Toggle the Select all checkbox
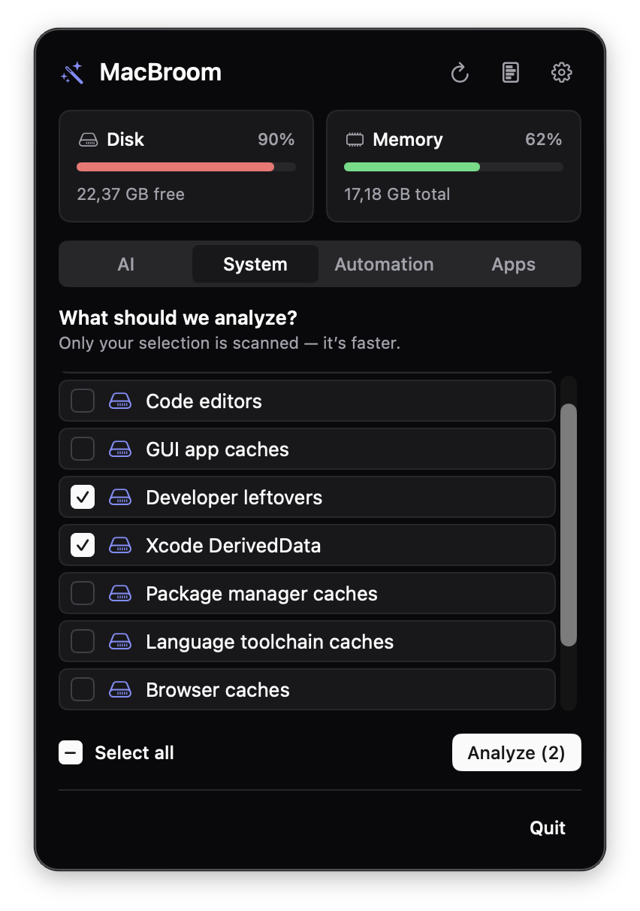Viewport: 640px width, 911px height. [x=71, y=752]
